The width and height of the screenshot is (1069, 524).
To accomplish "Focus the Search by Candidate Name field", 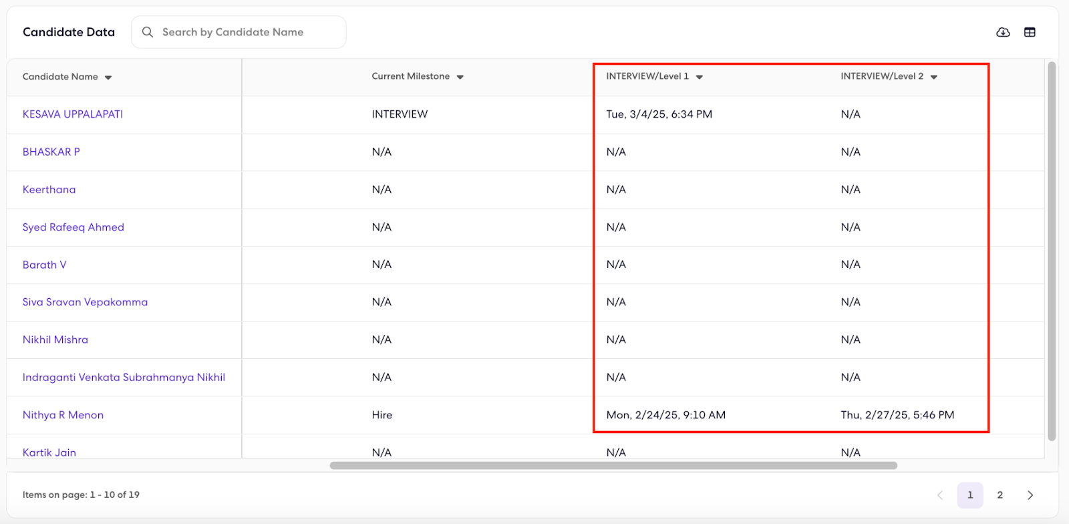I will [x=239, y=32].
